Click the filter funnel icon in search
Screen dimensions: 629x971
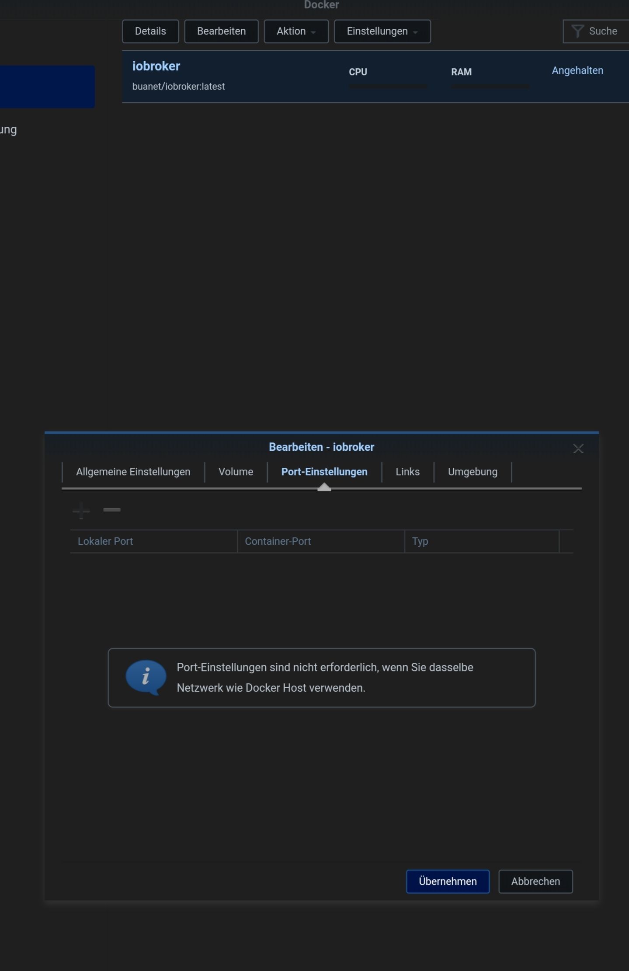coord(577,31)
